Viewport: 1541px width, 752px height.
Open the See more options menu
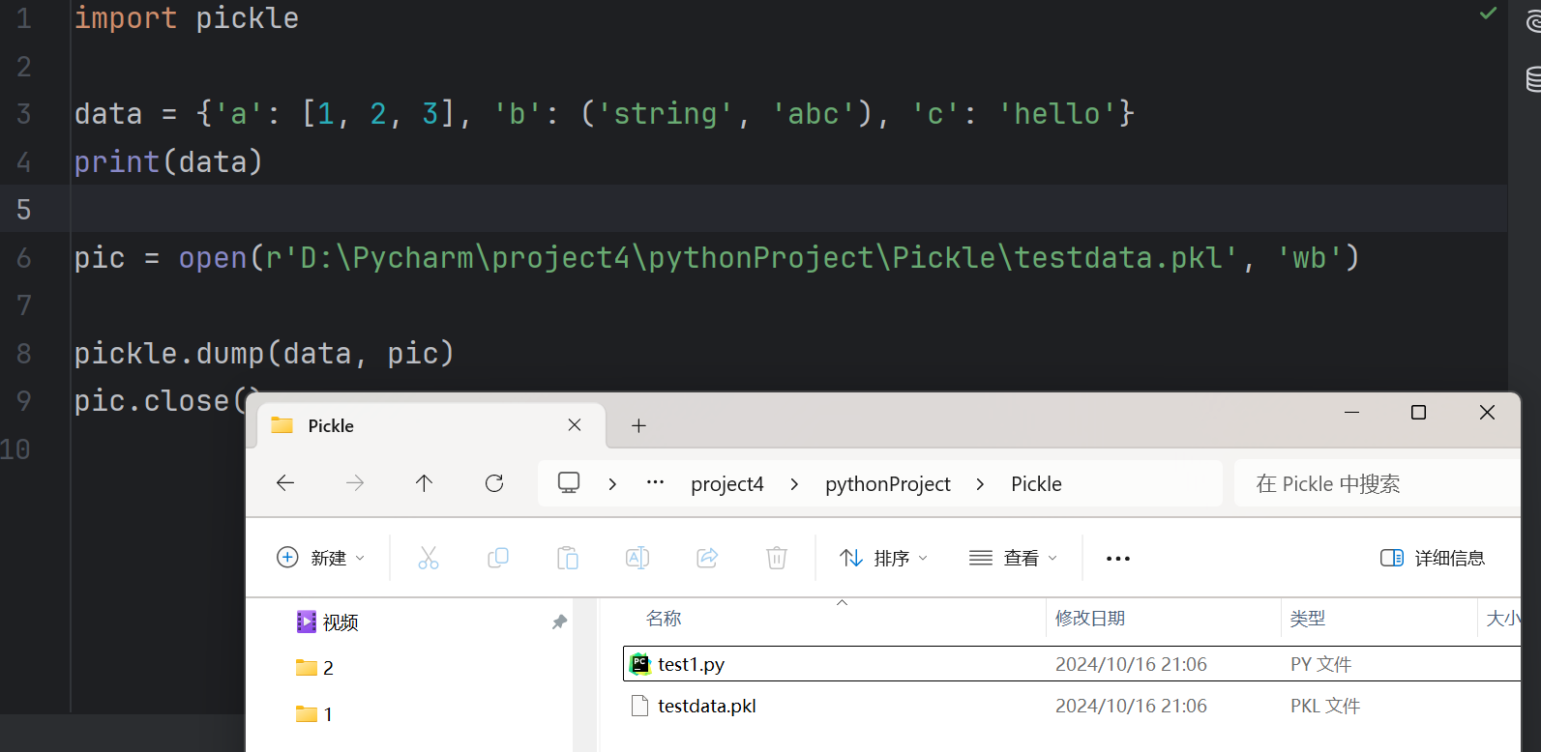click(x=1118, y=559)
